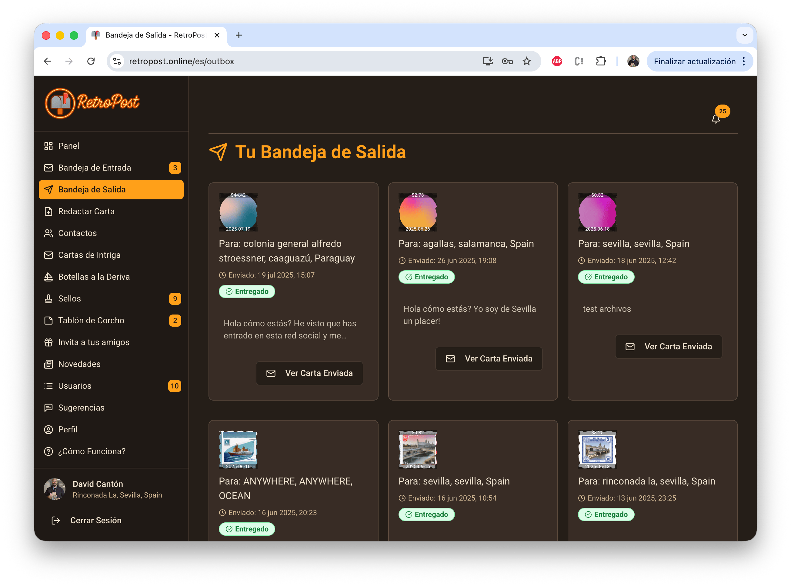Open the Sellos stamps page

69,299
